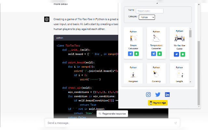
Task: Click the popup scrollbar down arrow
Action: (x=199, y=107)
